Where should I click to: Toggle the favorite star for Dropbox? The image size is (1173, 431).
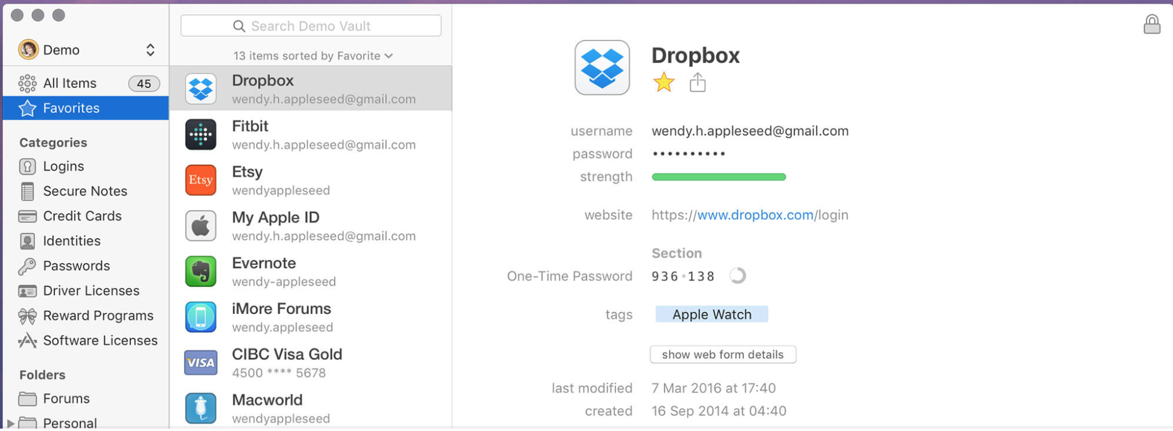pyautogui.click(x=663, y=82)
